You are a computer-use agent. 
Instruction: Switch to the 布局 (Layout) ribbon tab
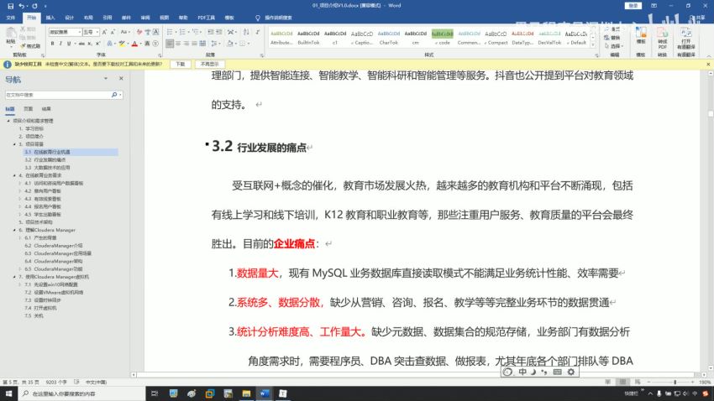[88, 18]
